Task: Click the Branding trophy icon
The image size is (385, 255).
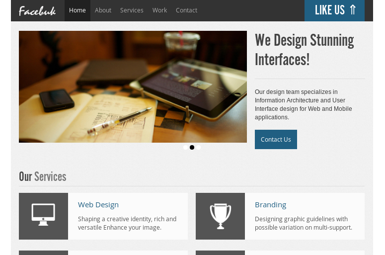Action: pos(220,216)
